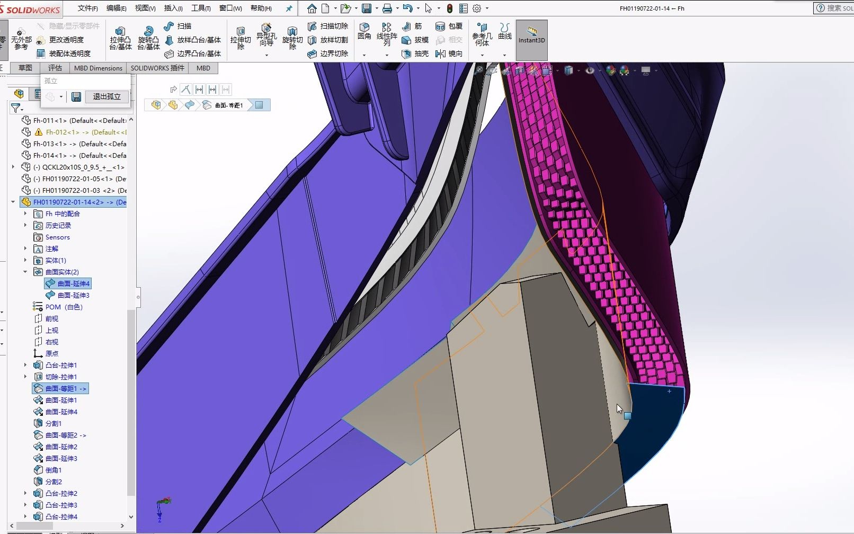
Task: Click 装配体透明度 assembly transparency
Action: coord(64,54)
